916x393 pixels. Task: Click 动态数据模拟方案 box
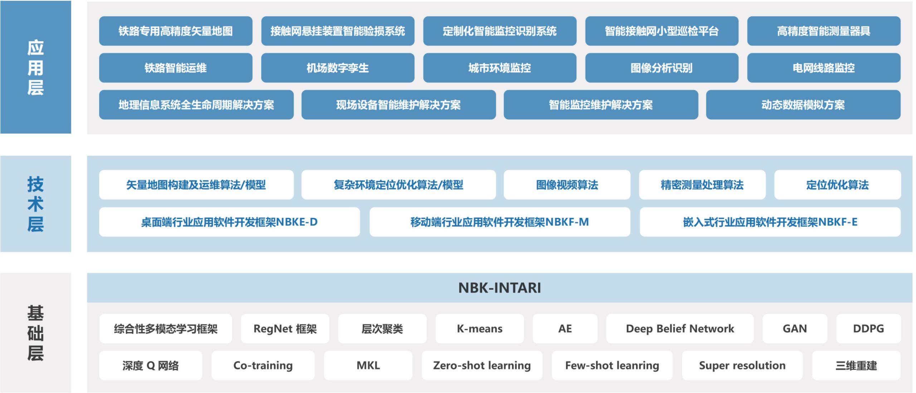click(x=803, y=105)
